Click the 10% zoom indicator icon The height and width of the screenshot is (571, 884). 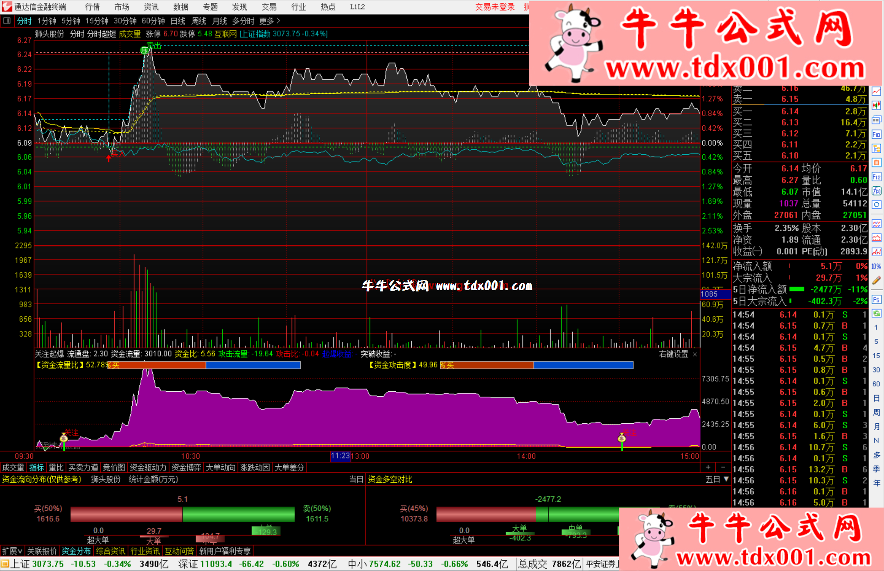point(876,266)
